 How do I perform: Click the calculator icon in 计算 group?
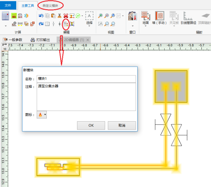pyautogui.click(x=5, y=16)
